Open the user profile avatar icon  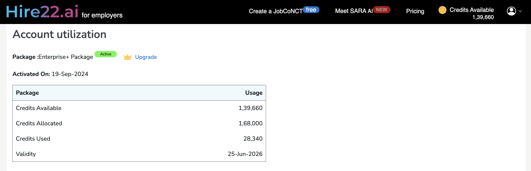click(511, 11)
